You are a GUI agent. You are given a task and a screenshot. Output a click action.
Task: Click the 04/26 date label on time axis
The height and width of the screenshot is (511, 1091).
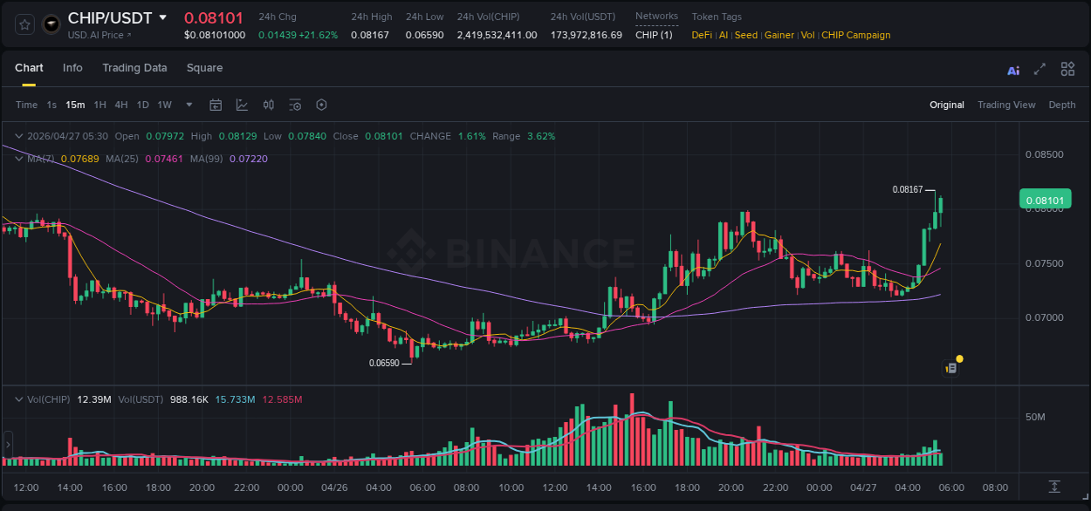tap(335, 487)
